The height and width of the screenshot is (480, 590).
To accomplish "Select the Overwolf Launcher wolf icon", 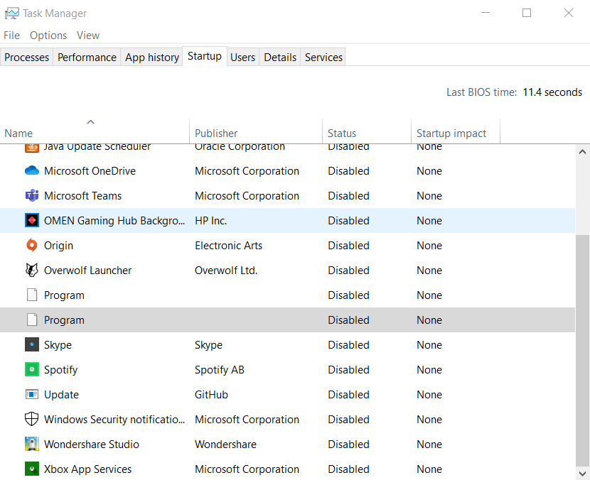I will [31, 271].
